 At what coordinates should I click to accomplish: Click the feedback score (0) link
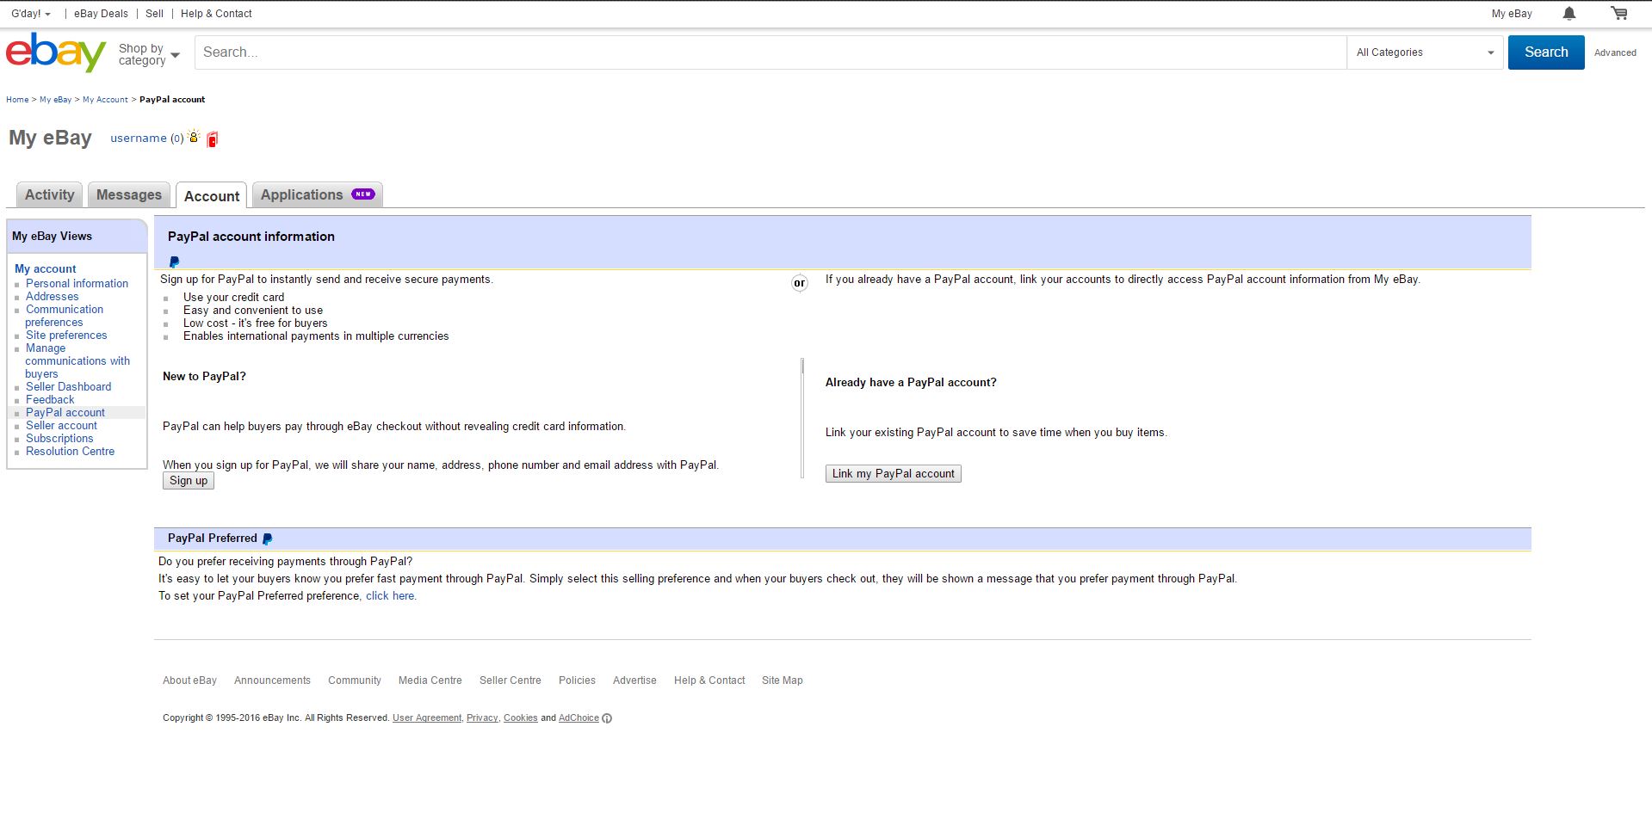coord(176,139)
